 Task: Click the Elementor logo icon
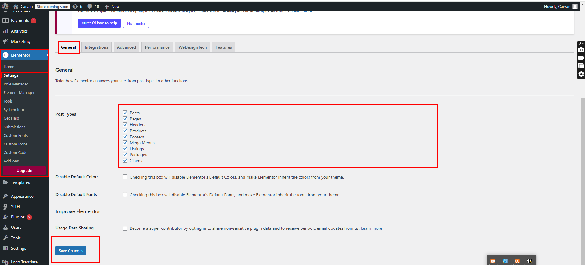pos(5,55)
